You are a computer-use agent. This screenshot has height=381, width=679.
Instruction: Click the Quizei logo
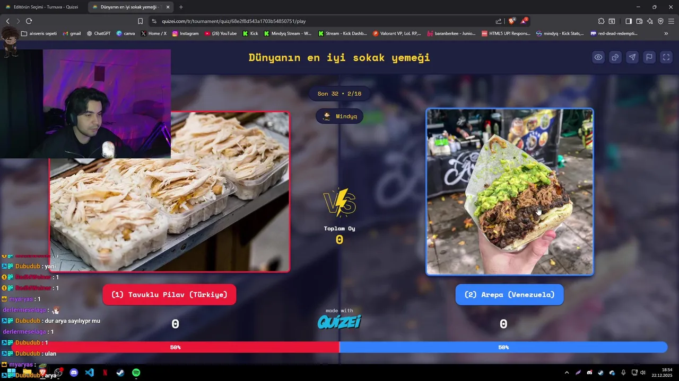point(339,322)
